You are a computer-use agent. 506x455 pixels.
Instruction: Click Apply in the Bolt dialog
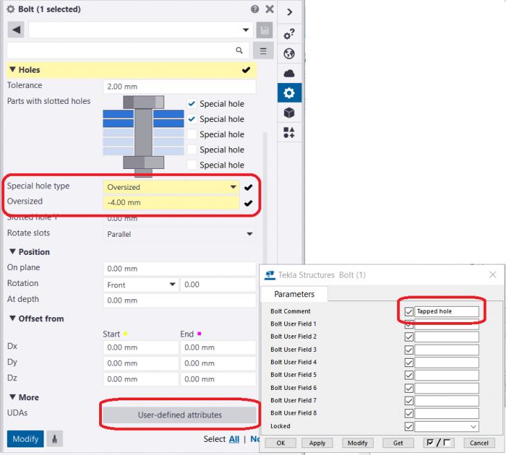317,443
